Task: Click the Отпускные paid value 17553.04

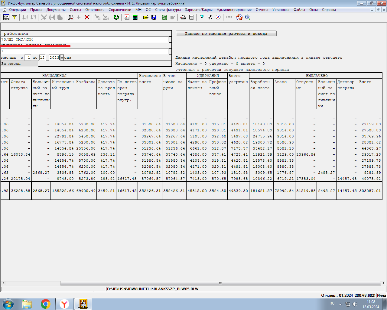Action: coord(306,179)
